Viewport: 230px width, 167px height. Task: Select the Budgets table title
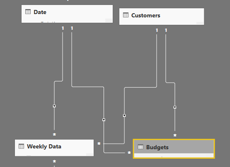157,147
